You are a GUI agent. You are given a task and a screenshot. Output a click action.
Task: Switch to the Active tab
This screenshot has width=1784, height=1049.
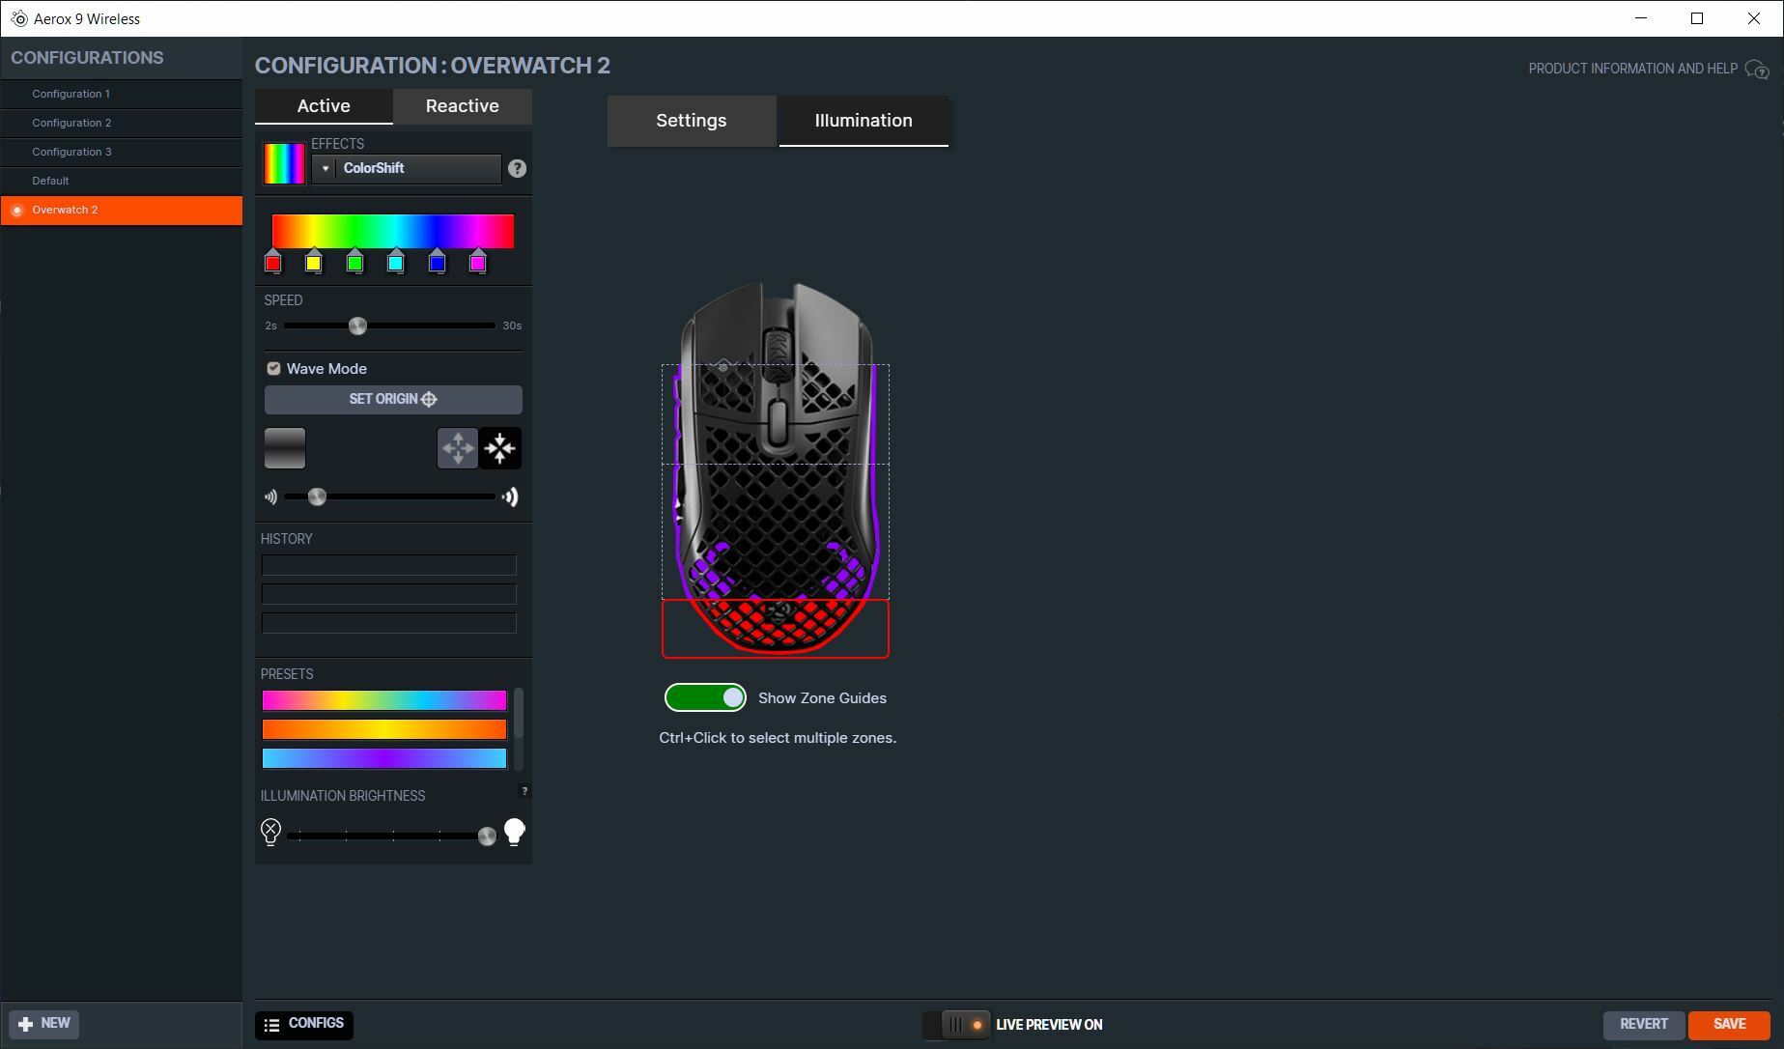[323, 106]
